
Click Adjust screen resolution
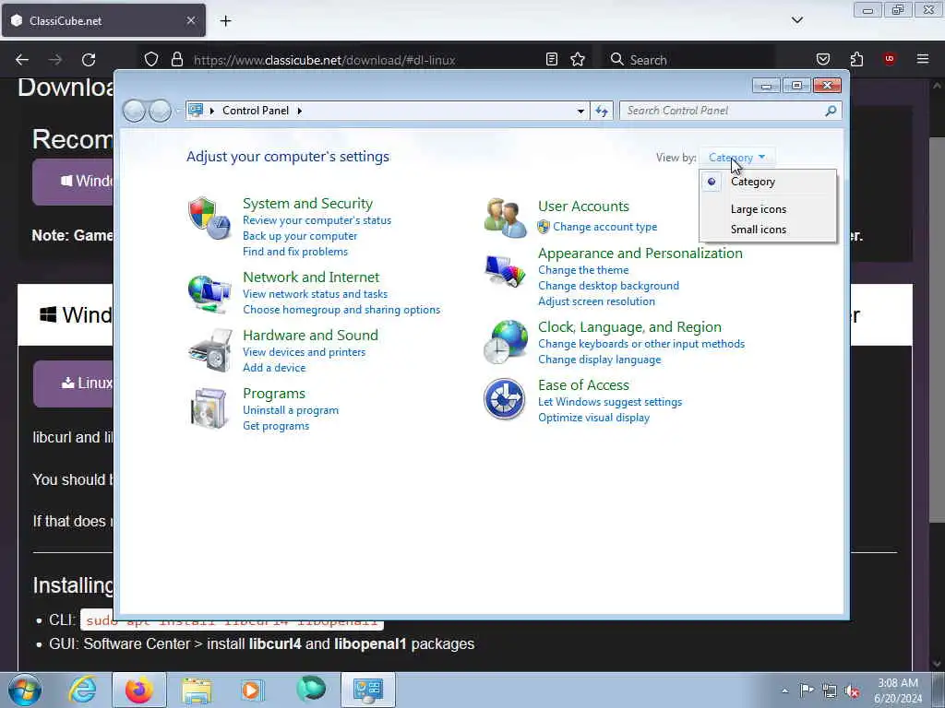click(596, 301)
